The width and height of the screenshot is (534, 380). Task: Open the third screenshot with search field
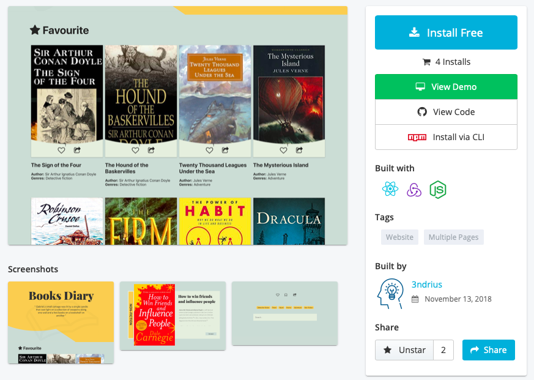(284, 313)
